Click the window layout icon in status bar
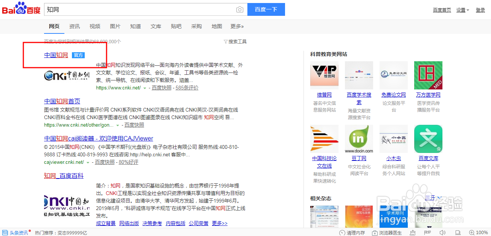 tap(458, 233)
